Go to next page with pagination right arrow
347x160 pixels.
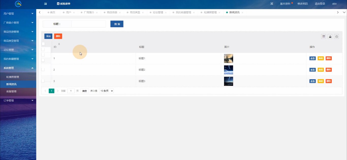[58, 91]
